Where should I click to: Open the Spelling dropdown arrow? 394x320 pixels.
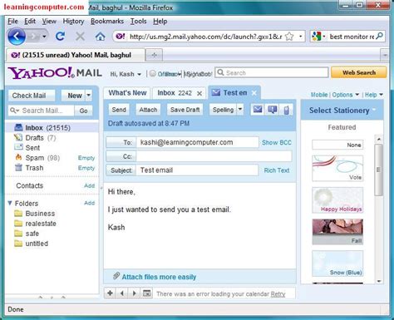click(240, 110)
